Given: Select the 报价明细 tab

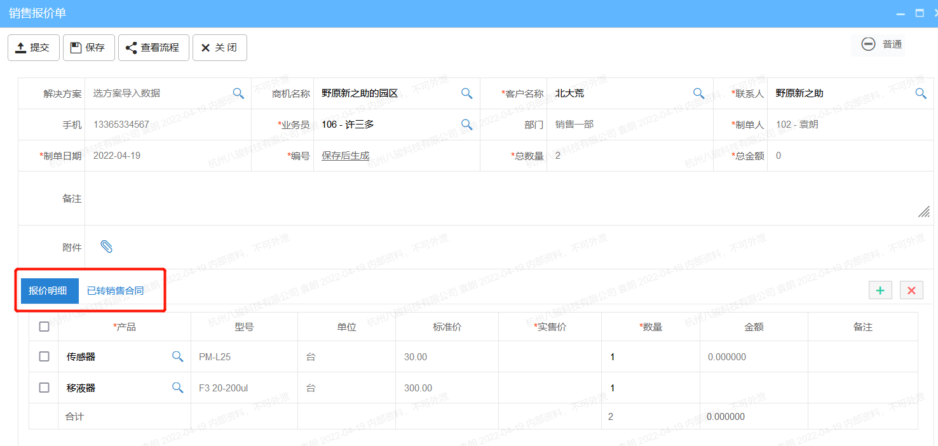Looking at the screenshot, I should [x=49, y=290].
